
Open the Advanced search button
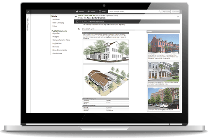point(166,12)
